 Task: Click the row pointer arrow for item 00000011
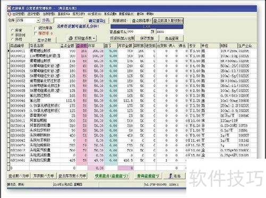pyautogui.click(x=9, y=51)
